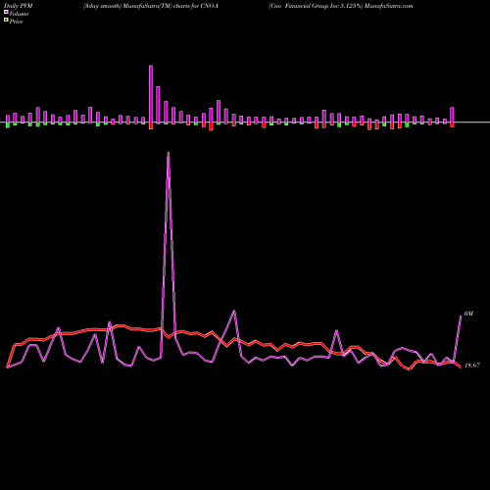Viewport: 490px width, 490px height.
Task: Click the last volume bar at the right end of the histogram
Action: click(452, 115)
